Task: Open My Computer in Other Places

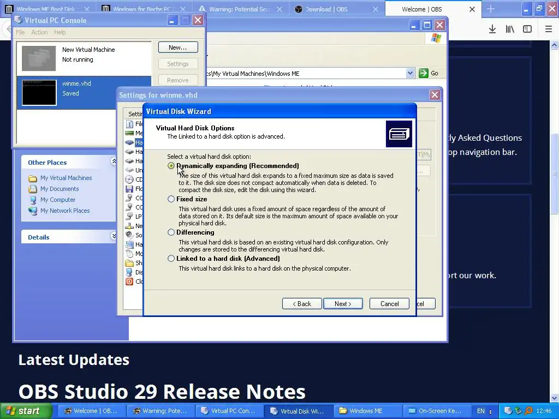Action: 58,200
